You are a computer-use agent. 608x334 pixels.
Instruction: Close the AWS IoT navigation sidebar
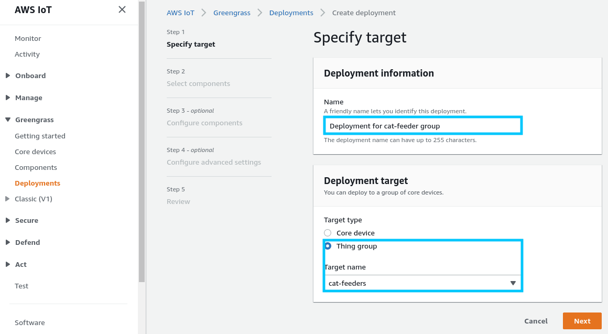(x=122, y=9)
